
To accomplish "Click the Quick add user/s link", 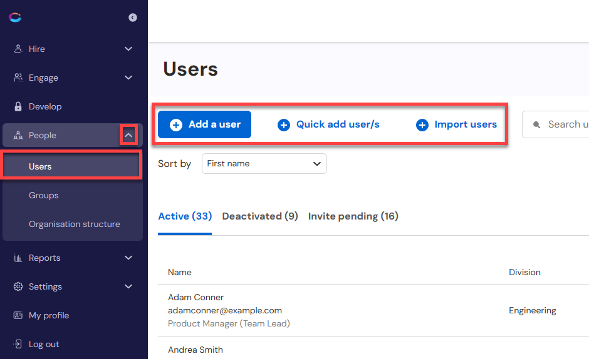I will (329, 124).
